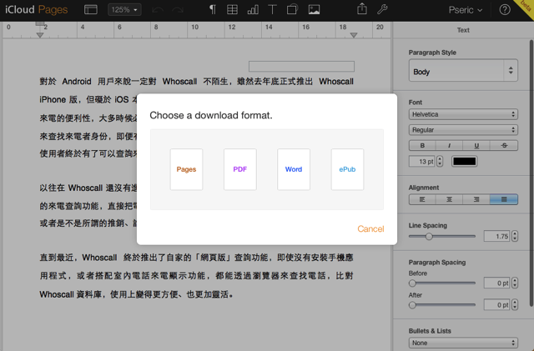Toggle italic formatting

(449, 145)
